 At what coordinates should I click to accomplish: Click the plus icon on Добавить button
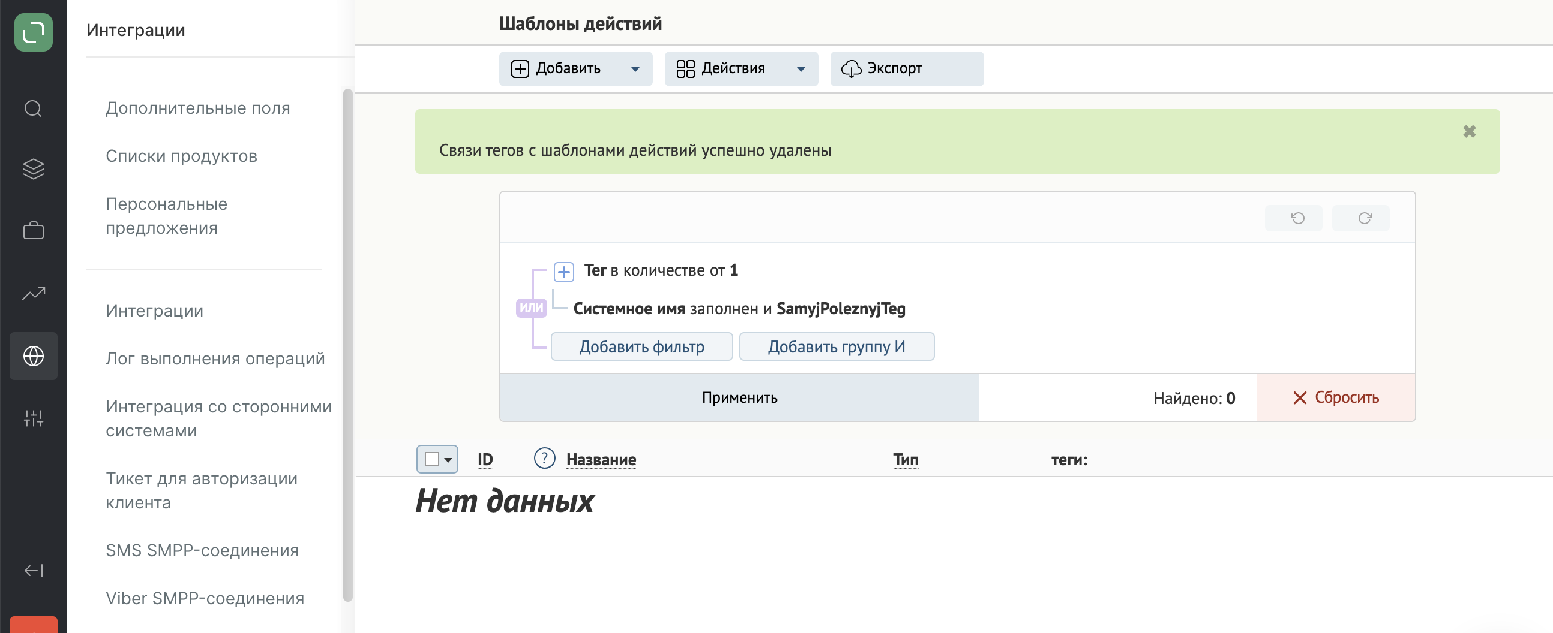coord(520,69)
